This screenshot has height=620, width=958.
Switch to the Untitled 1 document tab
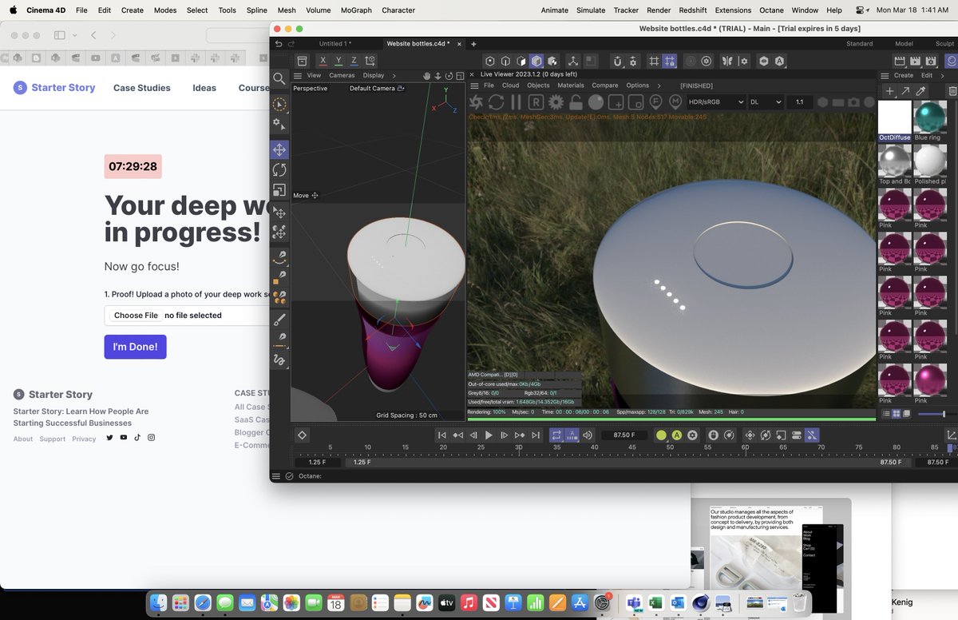click(x=335, y=44)
